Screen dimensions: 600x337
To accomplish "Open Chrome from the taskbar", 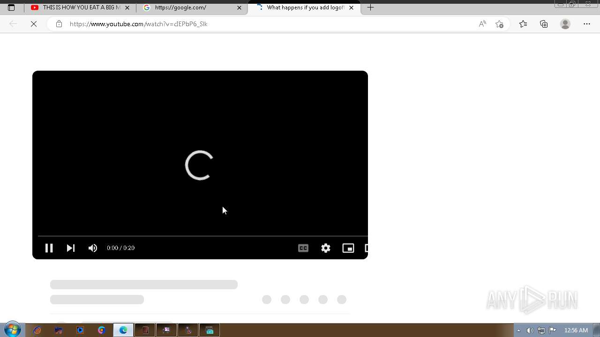I will pyautogui.click(x=102, y=330).
